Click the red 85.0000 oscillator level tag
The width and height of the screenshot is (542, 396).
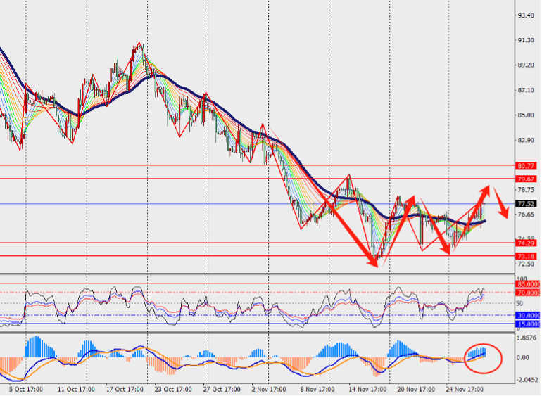tap(528, 284)
